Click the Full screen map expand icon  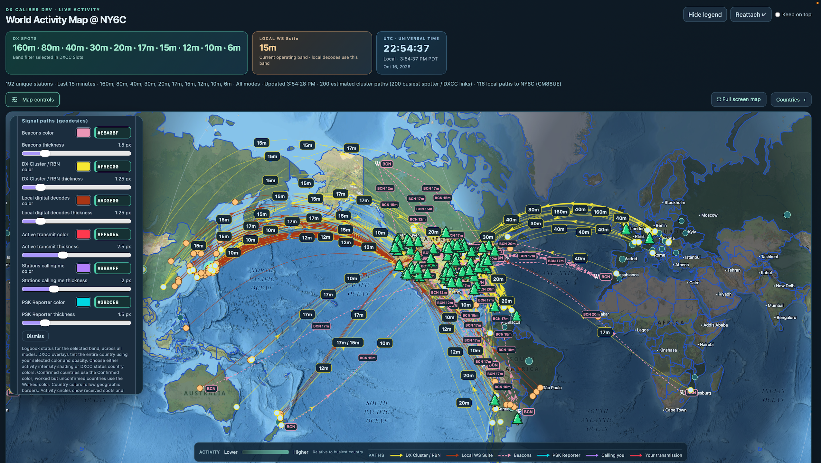tap(719, 99)
